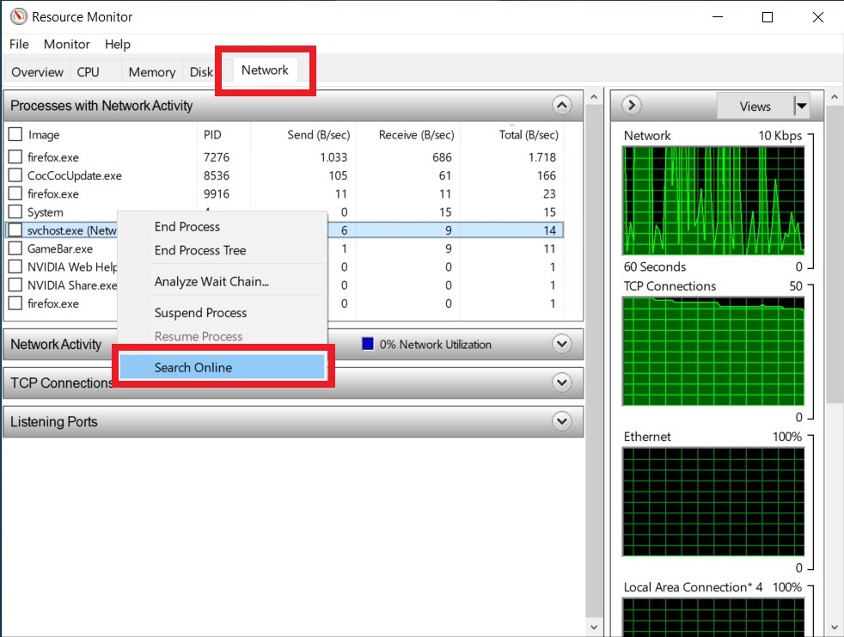Screen dimensions: 844x637
Task: Check the NVIDIA Web Helper checkbox
Action: pyautogui.click(x=15, y=266)
